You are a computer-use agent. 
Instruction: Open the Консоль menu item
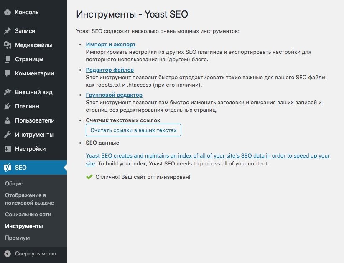[x=33, y=12]
